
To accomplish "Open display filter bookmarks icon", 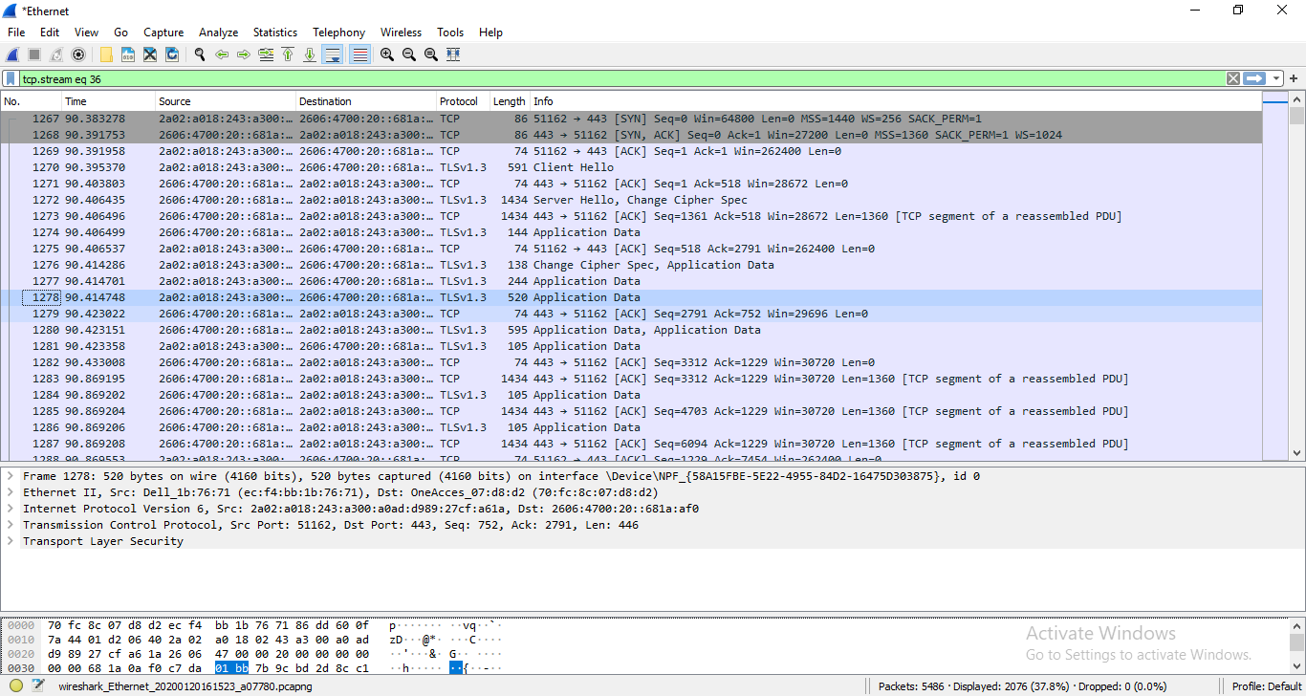I will coord(11,78).
